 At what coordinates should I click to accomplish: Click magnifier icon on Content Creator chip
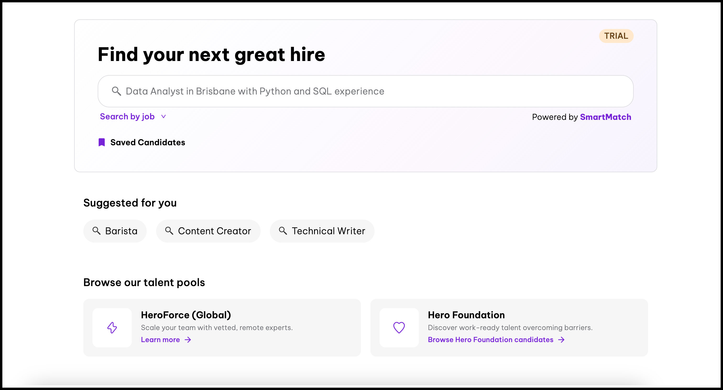click(x=169, y=231)
